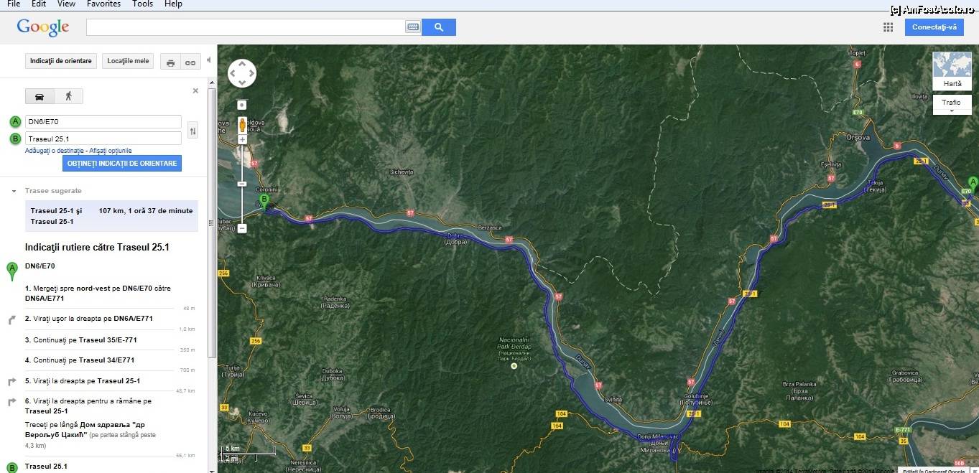Open the Trafic layer dropdown
The height and width of the screenshot is (473, 979).
click(x=952, y=105)
